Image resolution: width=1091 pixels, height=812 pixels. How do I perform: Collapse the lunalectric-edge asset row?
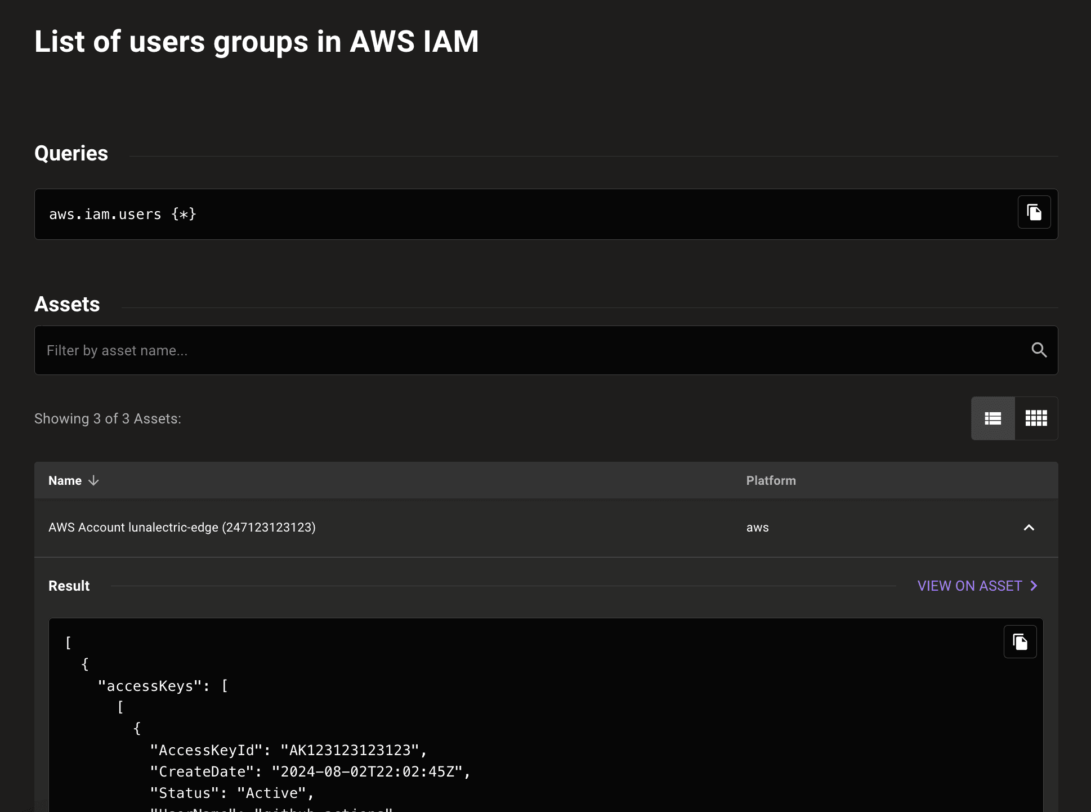[1029, 528]
